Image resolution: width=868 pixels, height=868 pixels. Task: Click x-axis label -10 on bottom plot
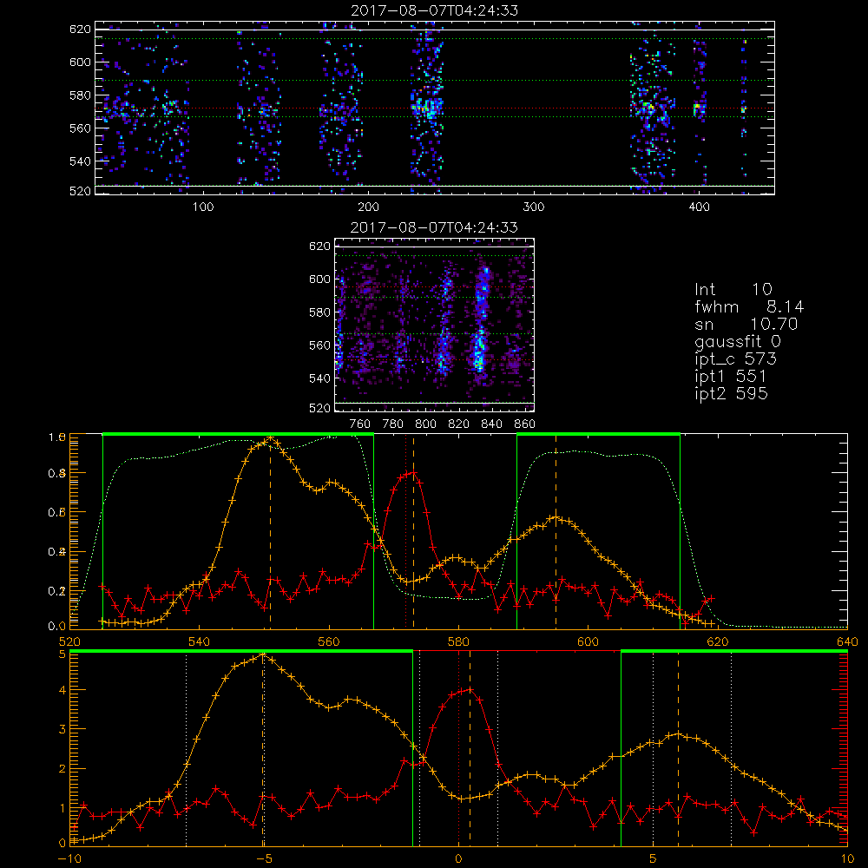coord(69,859)
